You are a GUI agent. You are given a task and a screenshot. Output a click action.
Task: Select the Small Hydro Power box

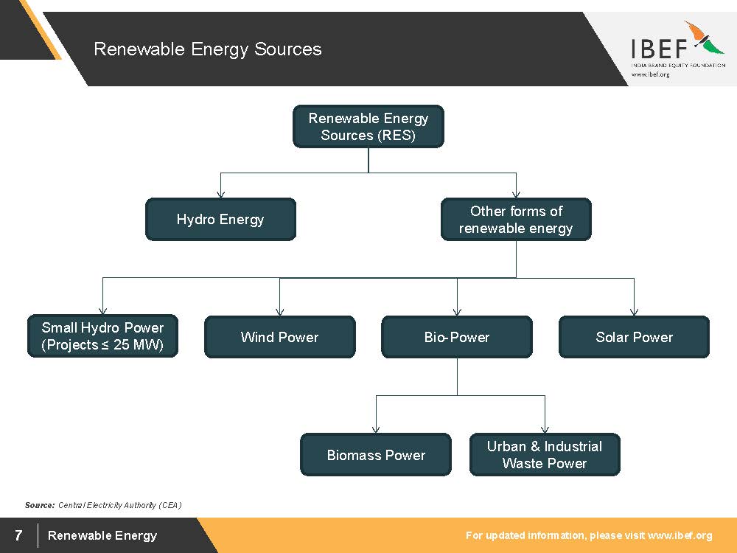[x=102, y=336]
